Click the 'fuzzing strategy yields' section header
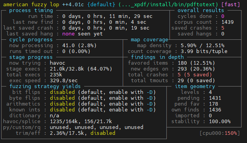 45,86
